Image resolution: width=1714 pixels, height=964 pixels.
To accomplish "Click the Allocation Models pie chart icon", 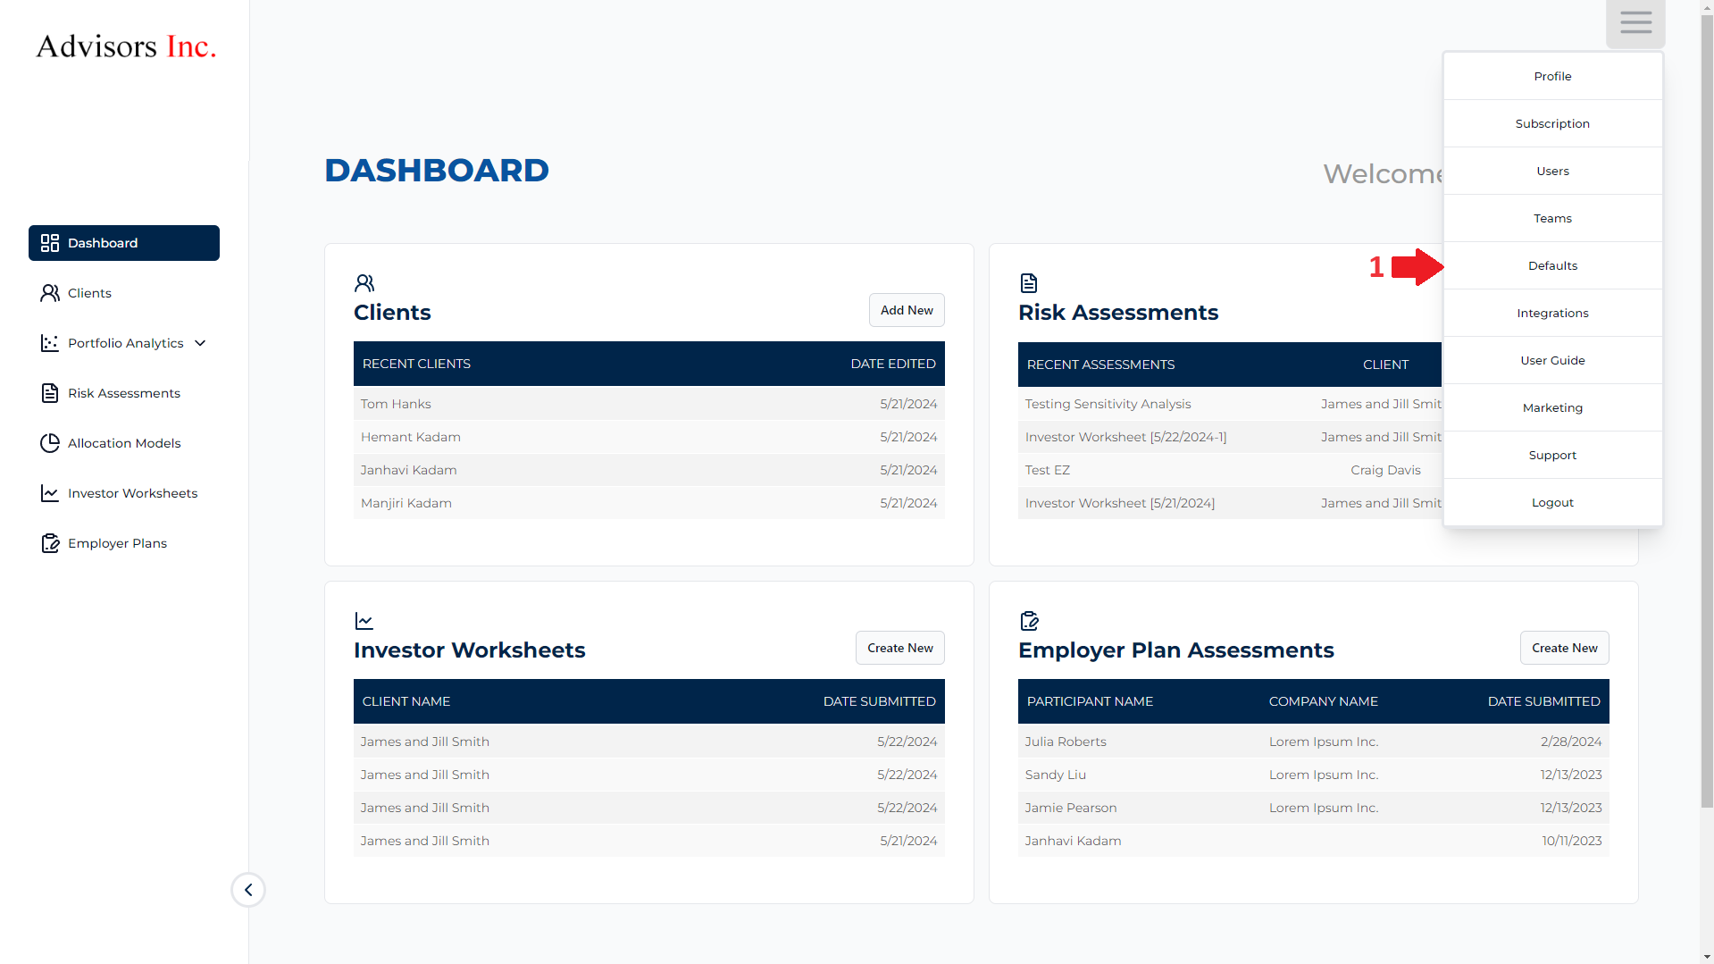I will click(x=50, y=443).
